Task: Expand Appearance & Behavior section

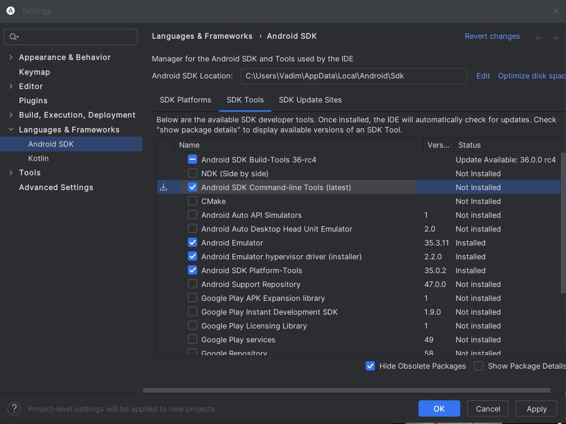Action: pyautogui.click(x=11, y=57)
